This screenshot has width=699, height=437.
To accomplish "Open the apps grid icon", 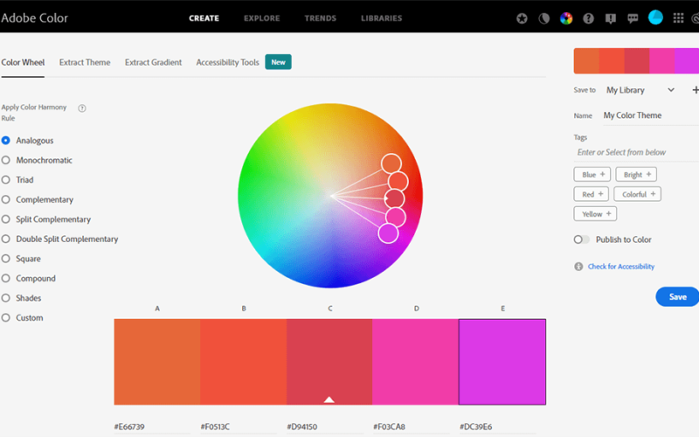I will 678,17.
